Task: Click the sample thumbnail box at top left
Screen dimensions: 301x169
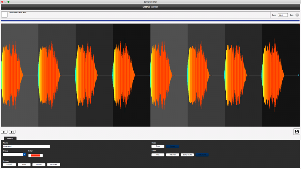Action: (x=5, y=15)
